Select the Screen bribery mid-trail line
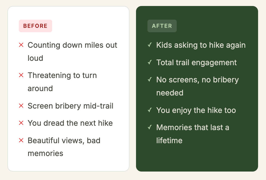The image size is (266, 180). click(x=70, y=106)
